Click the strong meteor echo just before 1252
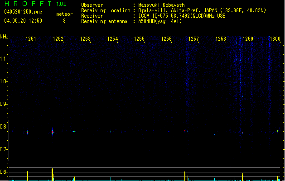 coord(53,132)
